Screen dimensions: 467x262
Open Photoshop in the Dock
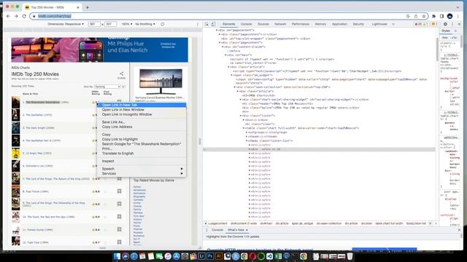pos(210,256)
